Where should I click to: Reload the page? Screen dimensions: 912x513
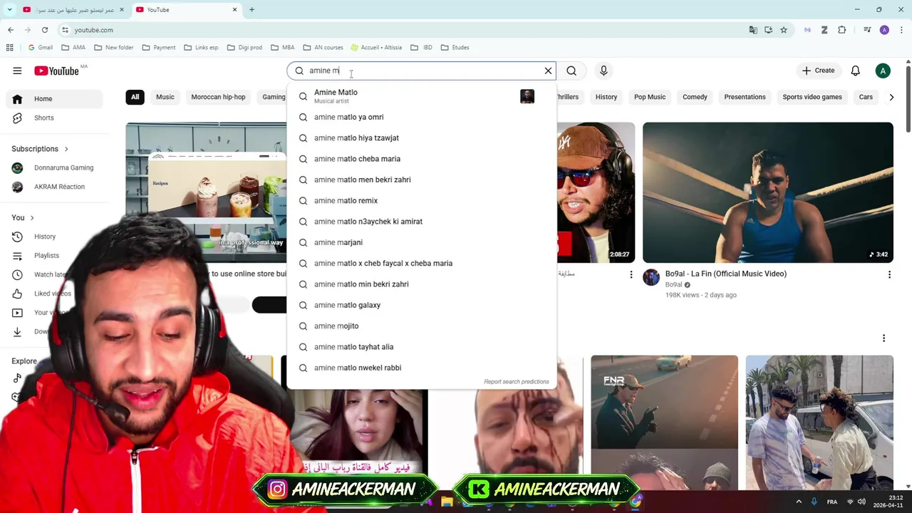(x=45, y=30)
